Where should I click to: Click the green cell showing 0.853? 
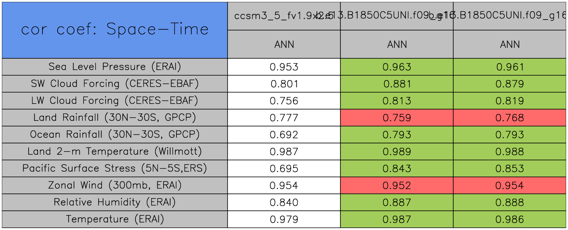(510, 168)
